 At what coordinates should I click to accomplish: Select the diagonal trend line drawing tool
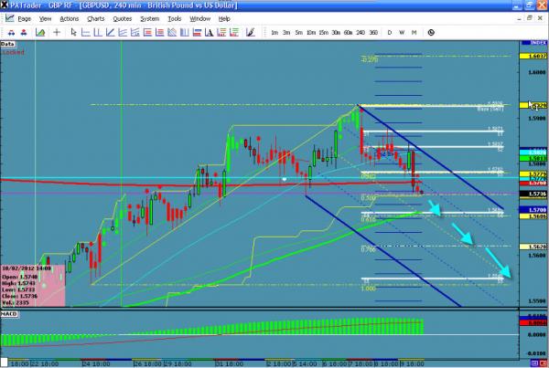(110, 33)
